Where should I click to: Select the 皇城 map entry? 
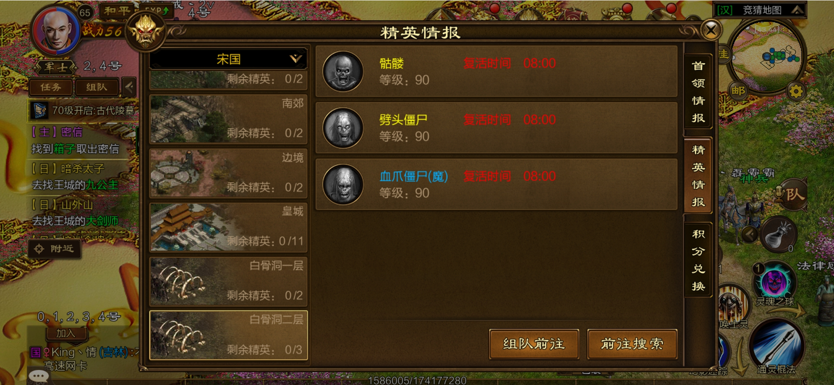[229, 227]
